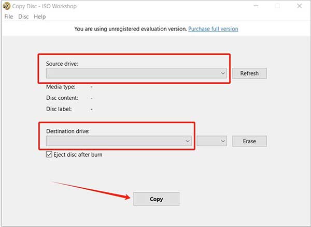Open the Disc menu

[x=23, y=17]
